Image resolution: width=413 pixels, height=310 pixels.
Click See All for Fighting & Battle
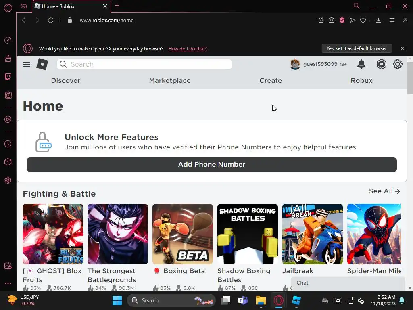pyautogui.click(x=384, y=191)
